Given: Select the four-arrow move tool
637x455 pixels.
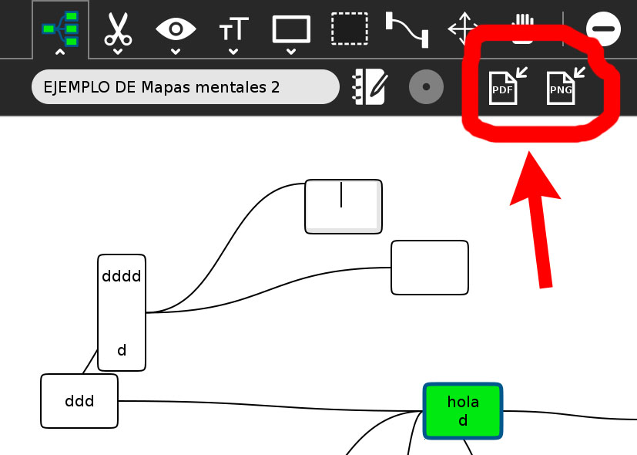Looking at the screenshot, I should 463,29.
